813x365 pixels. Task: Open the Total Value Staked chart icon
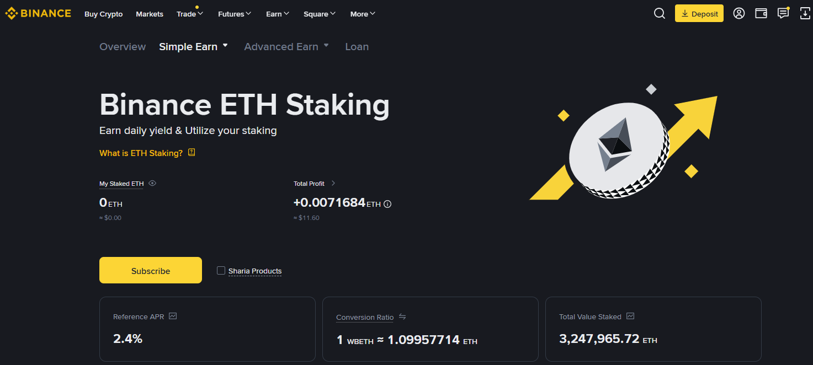[x=630, y=316]
